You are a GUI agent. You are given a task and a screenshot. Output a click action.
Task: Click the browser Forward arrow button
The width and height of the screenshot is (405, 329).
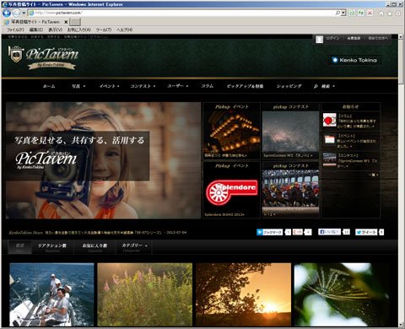click(x=17, y=13)
